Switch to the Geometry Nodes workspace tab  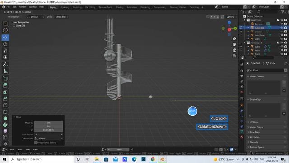tap(178, 7)
